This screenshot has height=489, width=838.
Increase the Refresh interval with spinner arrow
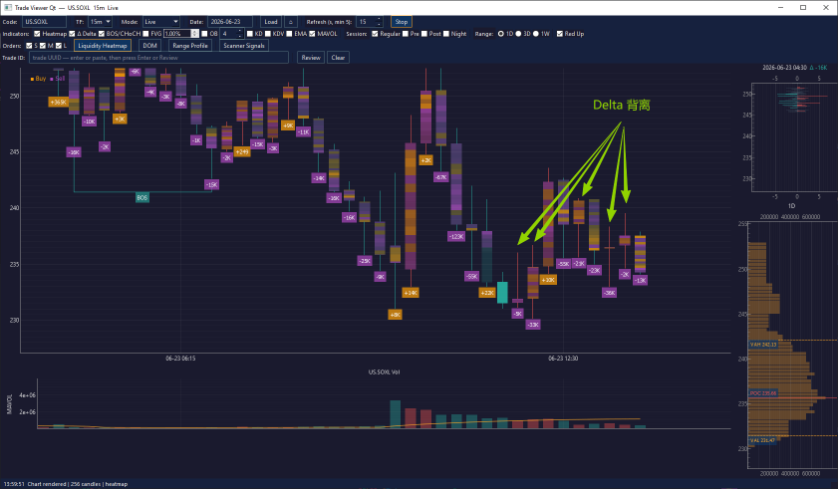coord(379,19)
